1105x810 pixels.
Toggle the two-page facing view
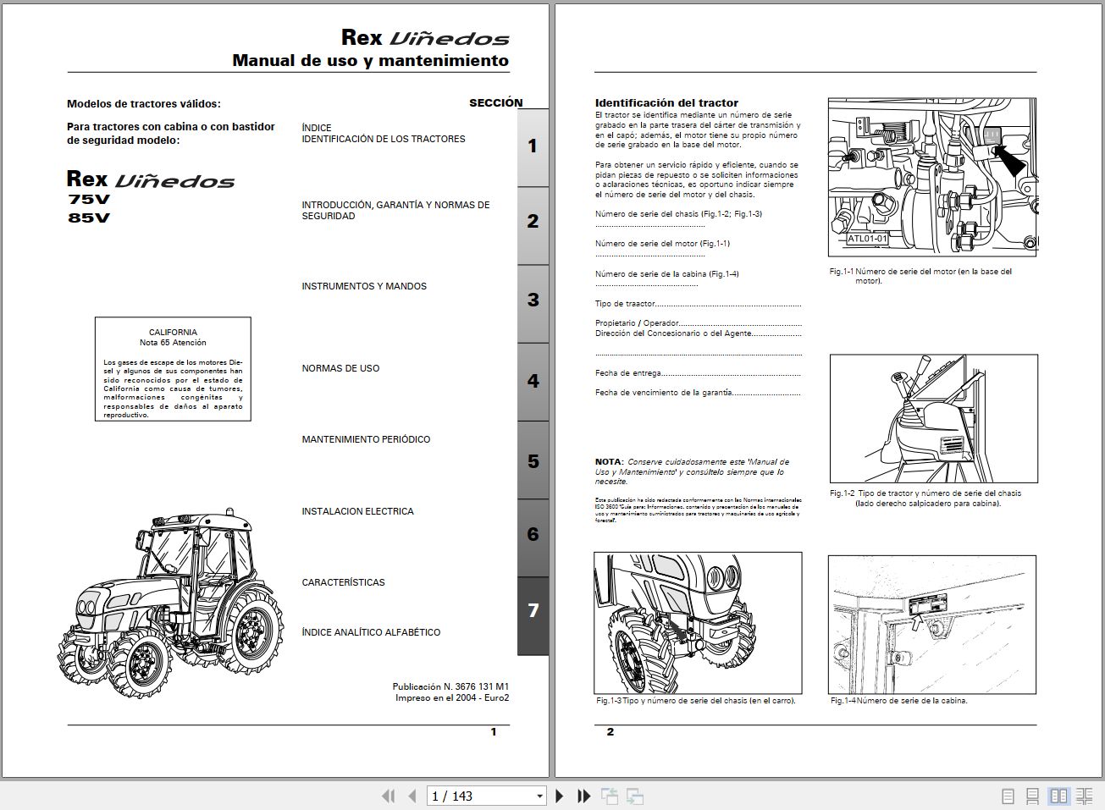(1058, 796)
